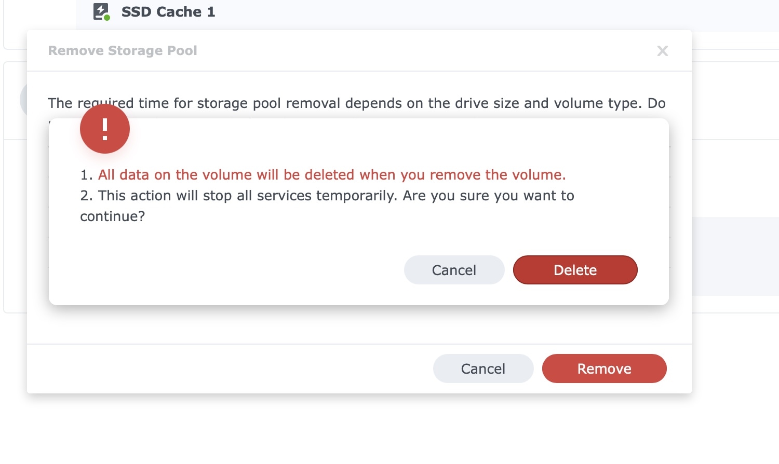779x464 pixels.
Task: Click the Remove Storage Pool title text
Action: [x=123, y=51]
